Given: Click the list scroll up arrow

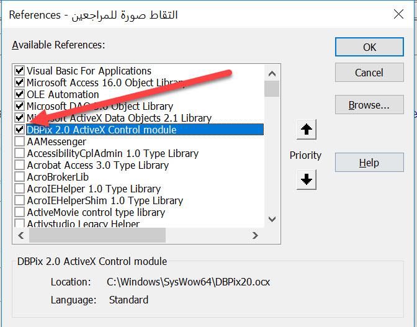Looking at the screenshot, I should coord(272,74).
